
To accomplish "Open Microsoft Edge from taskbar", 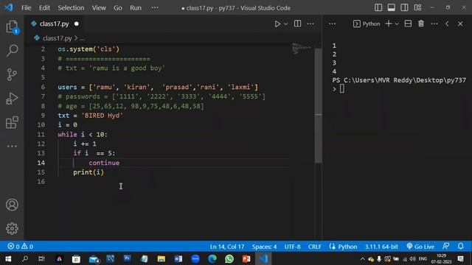I will pyautogui.click(x=212, y=258).
